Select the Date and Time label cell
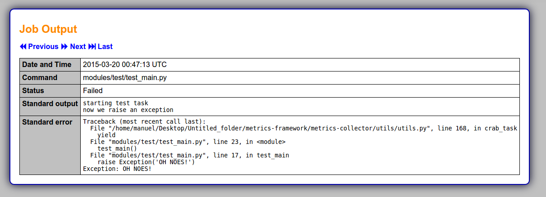This screenshot has width=546, height=197. (x=50, y=65)
